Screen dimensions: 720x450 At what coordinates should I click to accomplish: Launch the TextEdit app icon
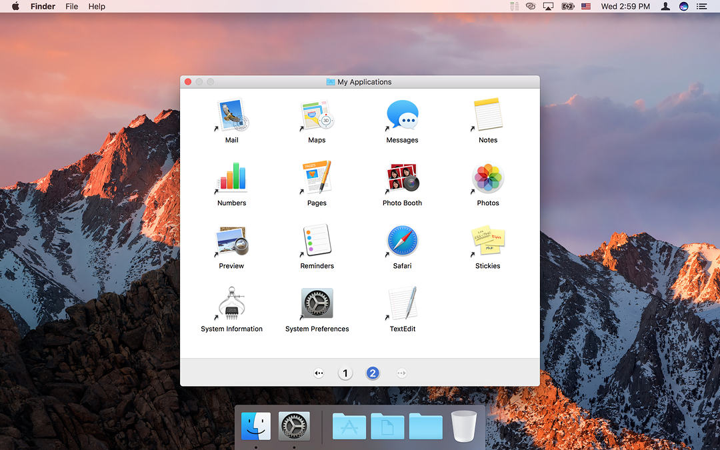click(x=402, y=303)
